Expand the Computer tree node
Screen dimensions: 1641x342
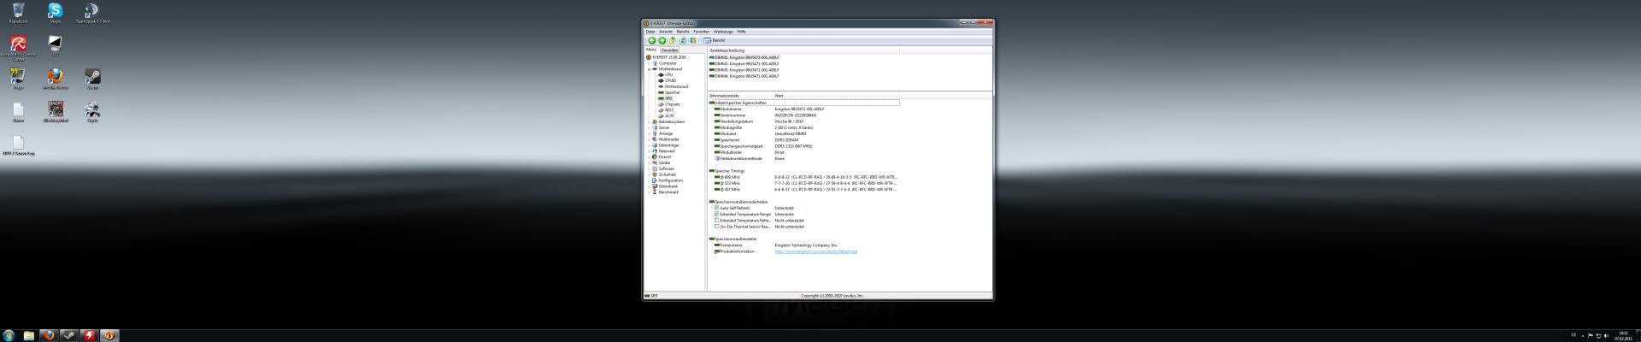click(650, 63)
